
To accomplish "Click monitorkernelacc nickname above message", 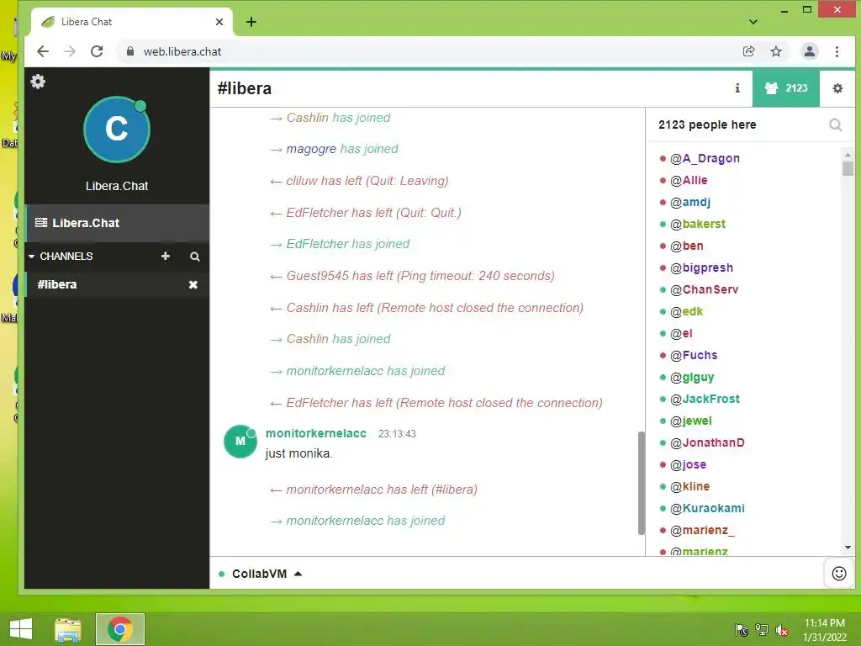I will 316,433.
